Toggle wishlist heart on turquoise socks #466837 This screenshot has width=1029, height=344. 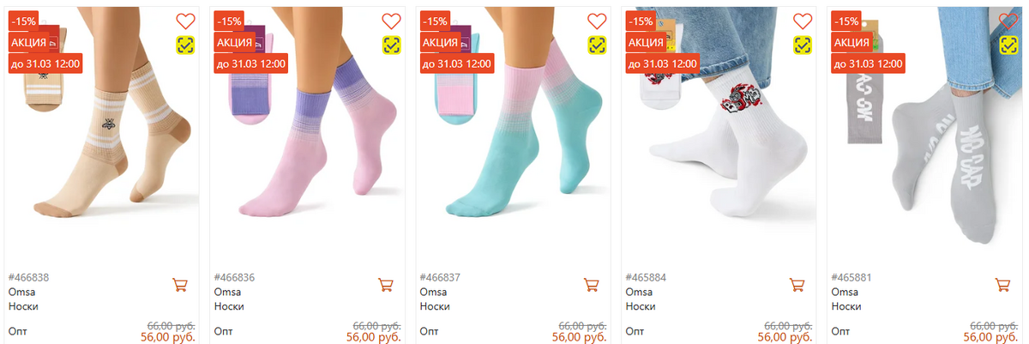(597, 21)
